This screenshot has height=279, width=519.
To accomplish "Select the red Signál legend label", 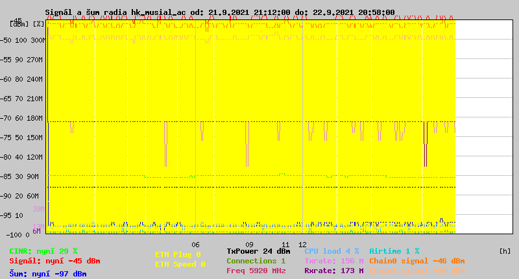I will pos(54,261).
